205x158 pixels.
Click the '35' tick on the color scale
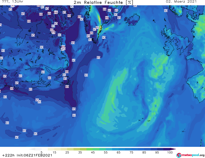[80, 152]
